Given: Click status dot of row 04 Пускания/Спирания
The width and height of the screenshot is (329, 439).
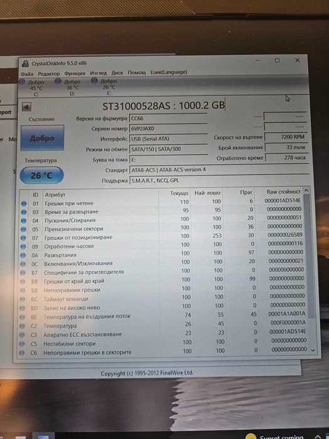Looking at the screenshot, I should (x=24, y=221).
